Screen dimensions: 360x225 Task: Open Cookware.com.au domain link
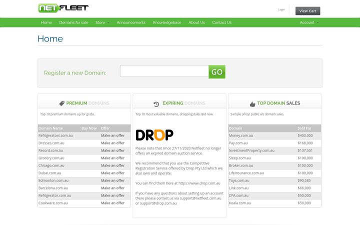(53, 203)
